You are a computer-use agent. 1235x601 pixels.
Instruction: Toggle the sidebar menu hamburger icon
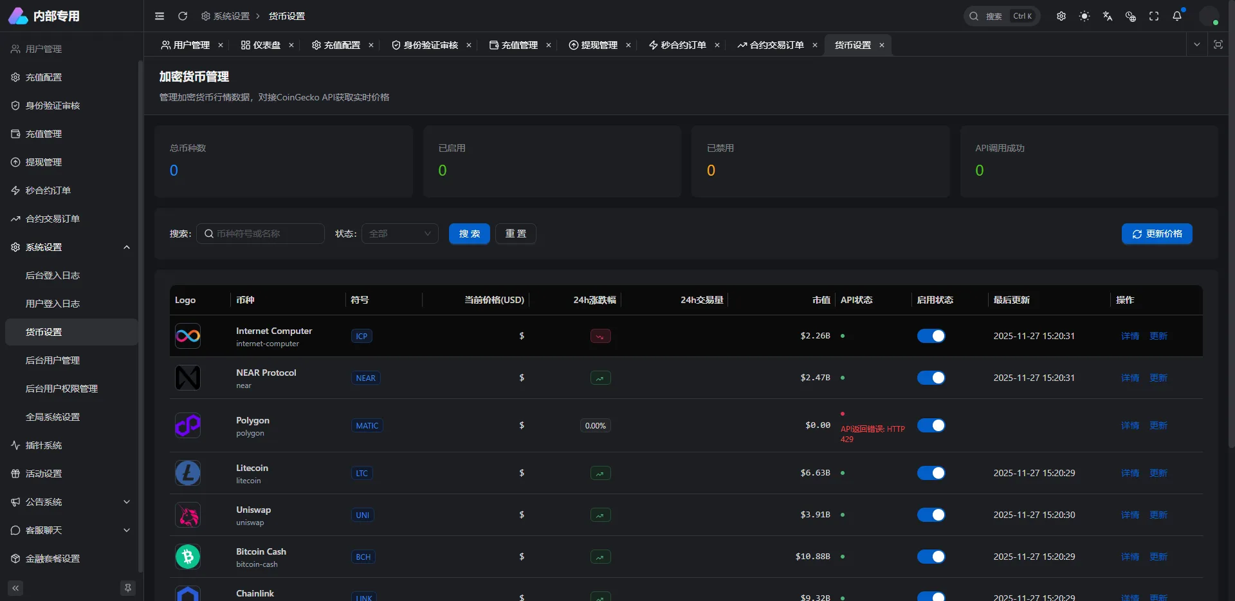160,16
